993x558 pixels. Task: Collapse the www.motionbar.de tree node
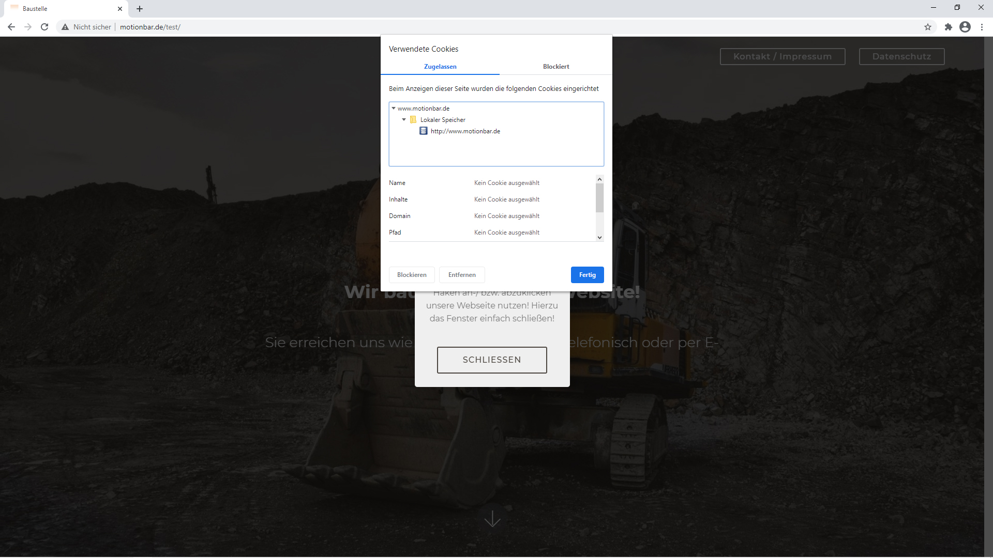click(394, 109)
